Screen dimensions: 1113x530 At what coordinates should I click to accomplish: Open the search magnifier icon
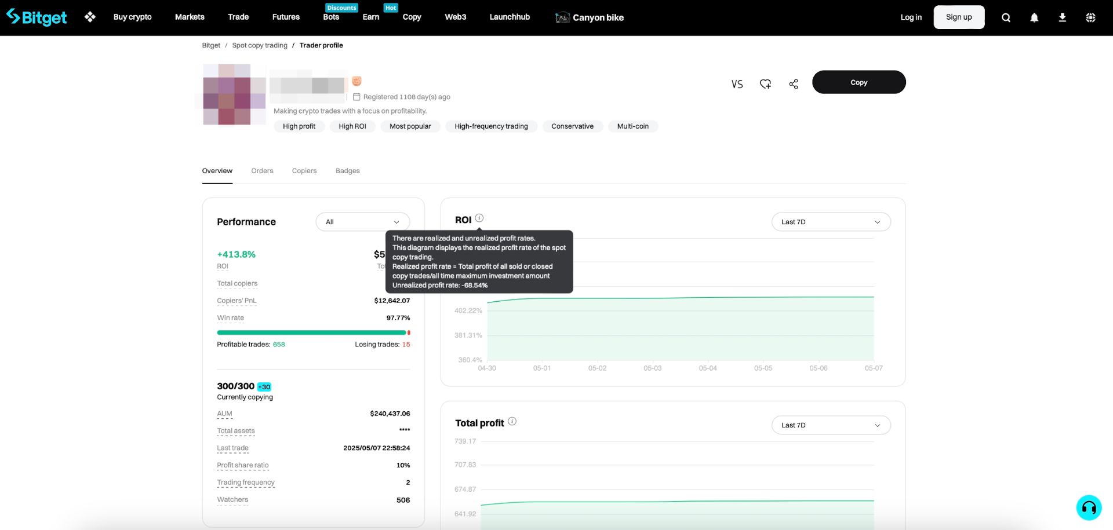(1006, 17)
